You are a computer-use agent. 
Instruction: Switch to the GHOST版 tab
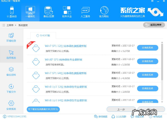click(43, 35)
